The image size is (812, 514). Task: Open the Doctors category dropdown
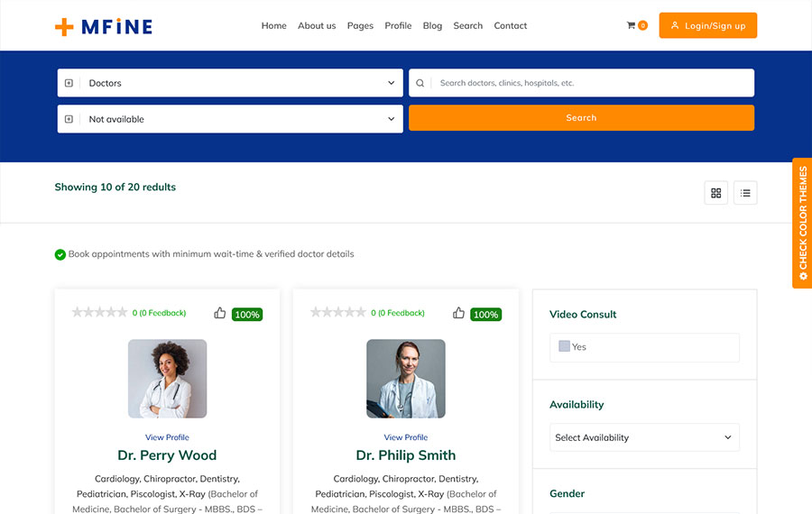230,83
